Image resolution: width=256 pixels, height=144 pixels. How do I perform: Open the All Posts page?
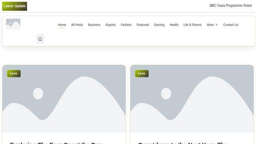pos(77,25)
